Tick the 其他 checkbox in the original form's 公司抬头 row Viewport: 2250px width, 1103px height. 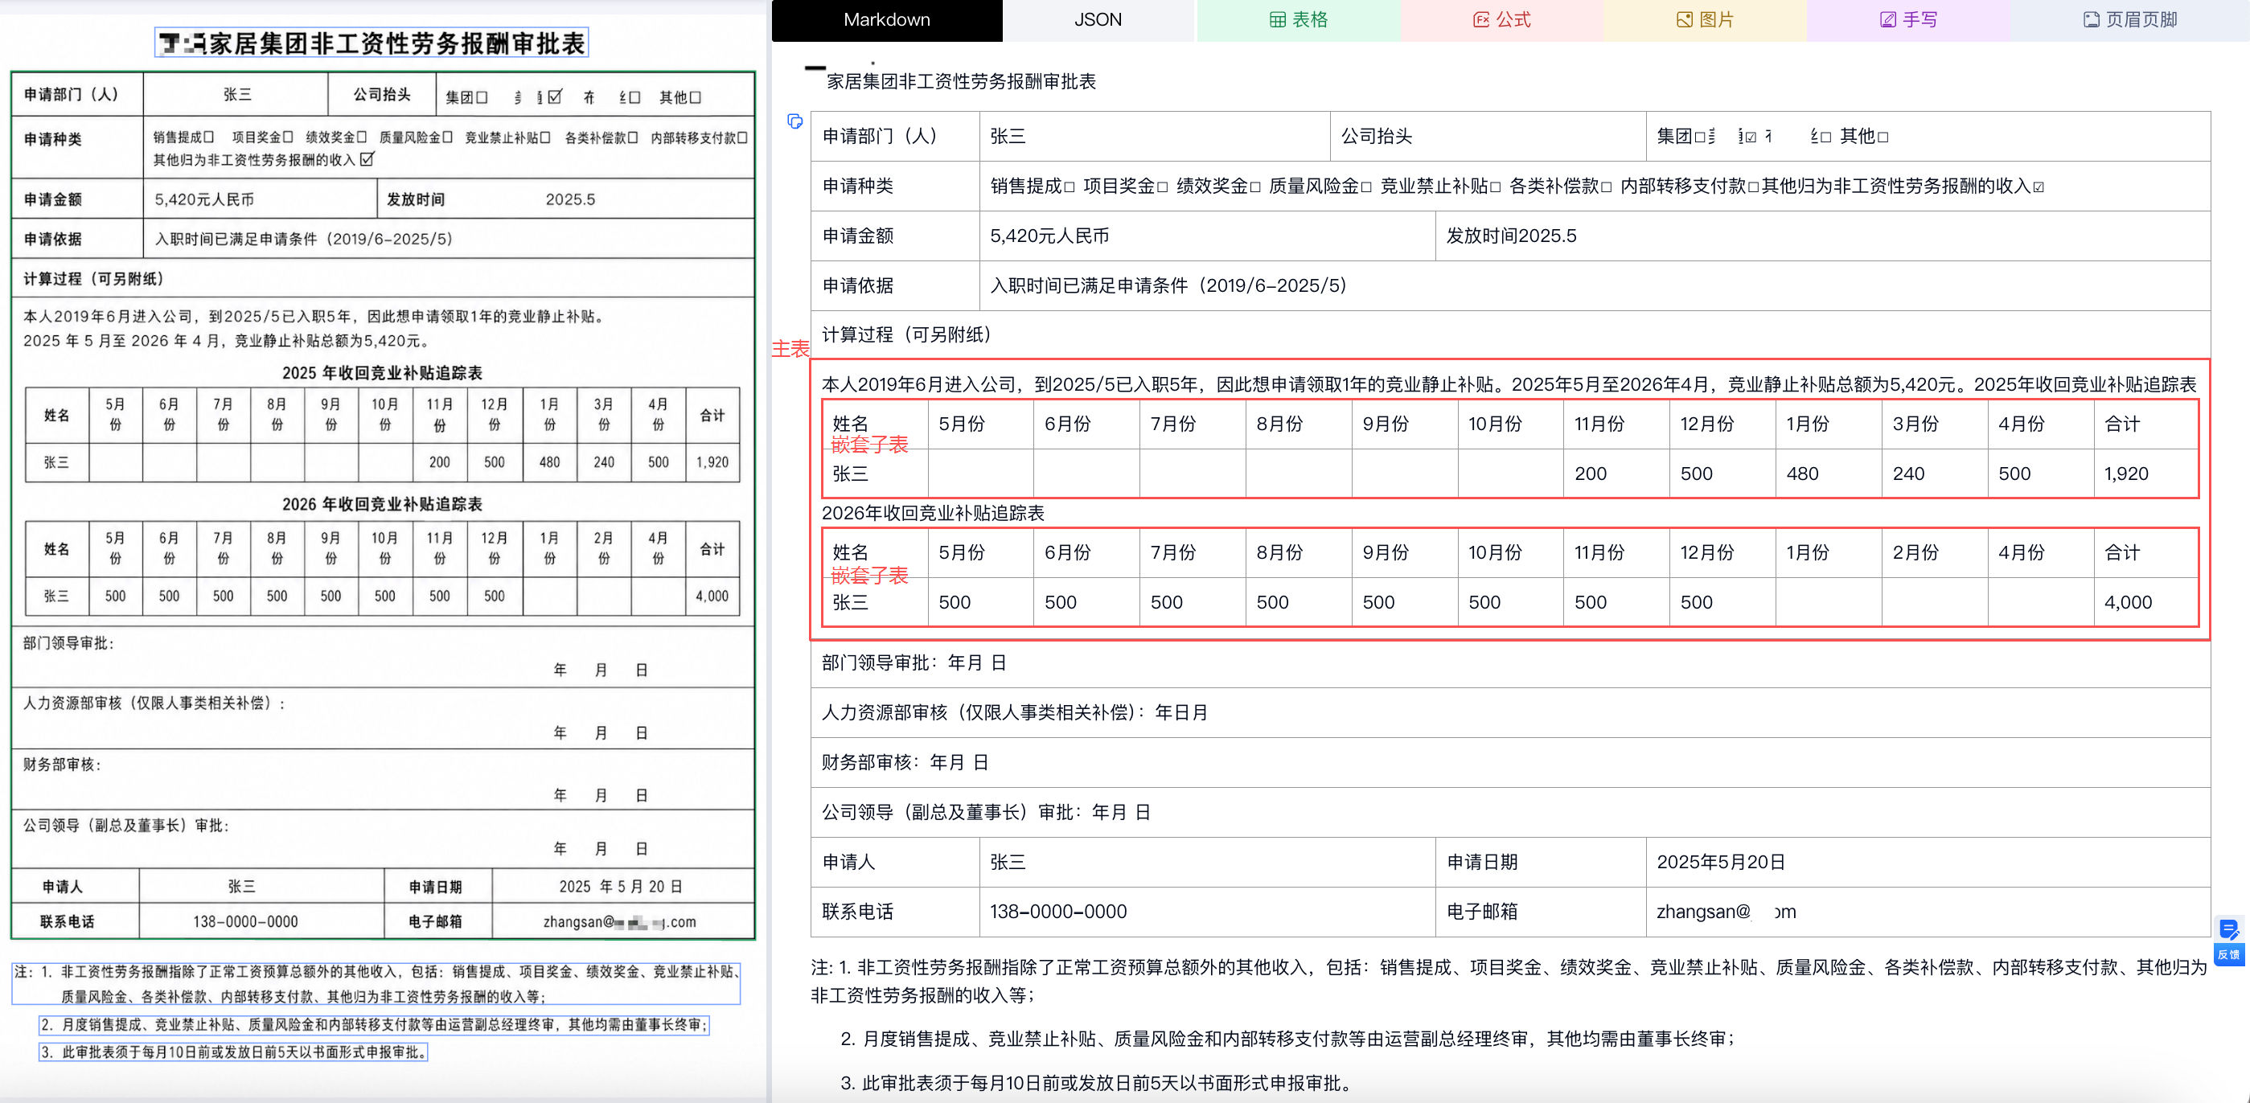[x=696, y=98]
